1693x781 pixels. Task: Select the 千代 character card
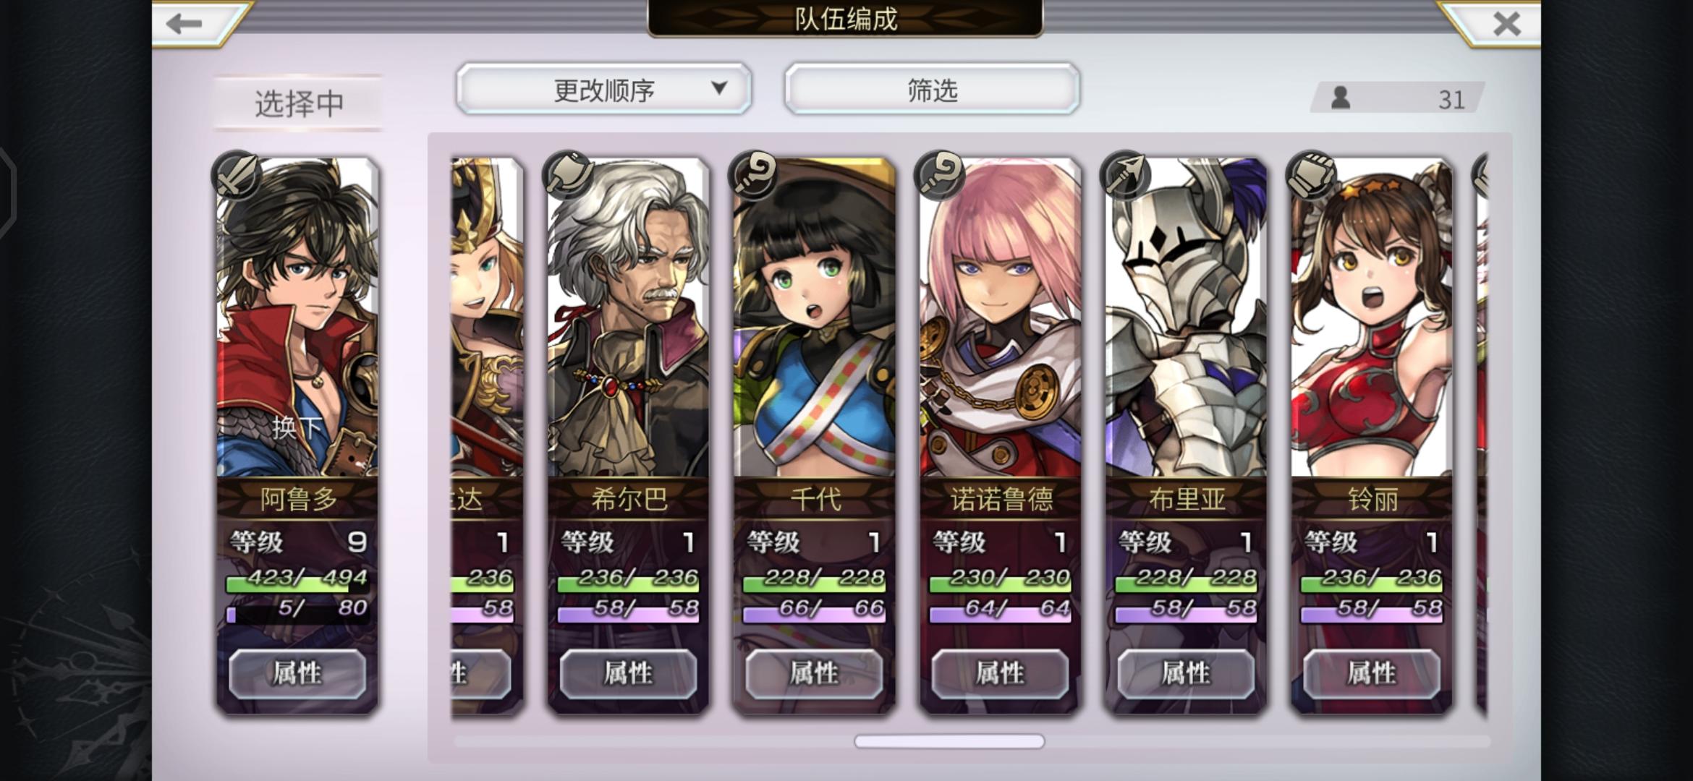click(x=814, y=435)
